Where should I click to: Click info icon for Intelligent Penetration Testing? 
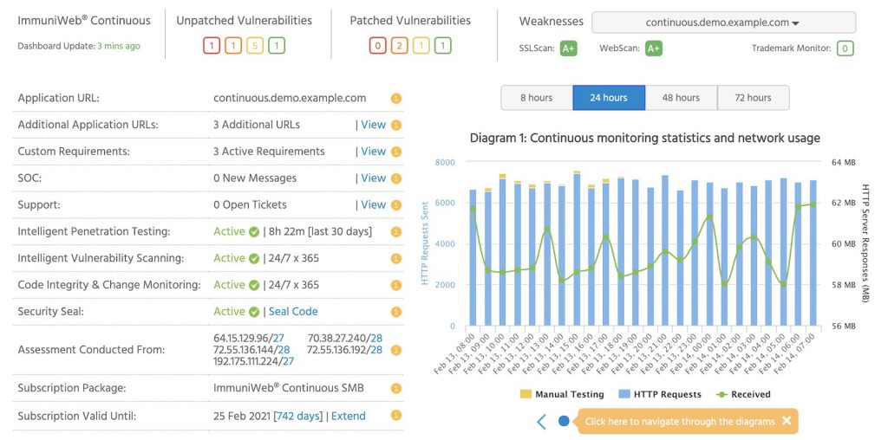pyautogui.click(x=395, y=232)
